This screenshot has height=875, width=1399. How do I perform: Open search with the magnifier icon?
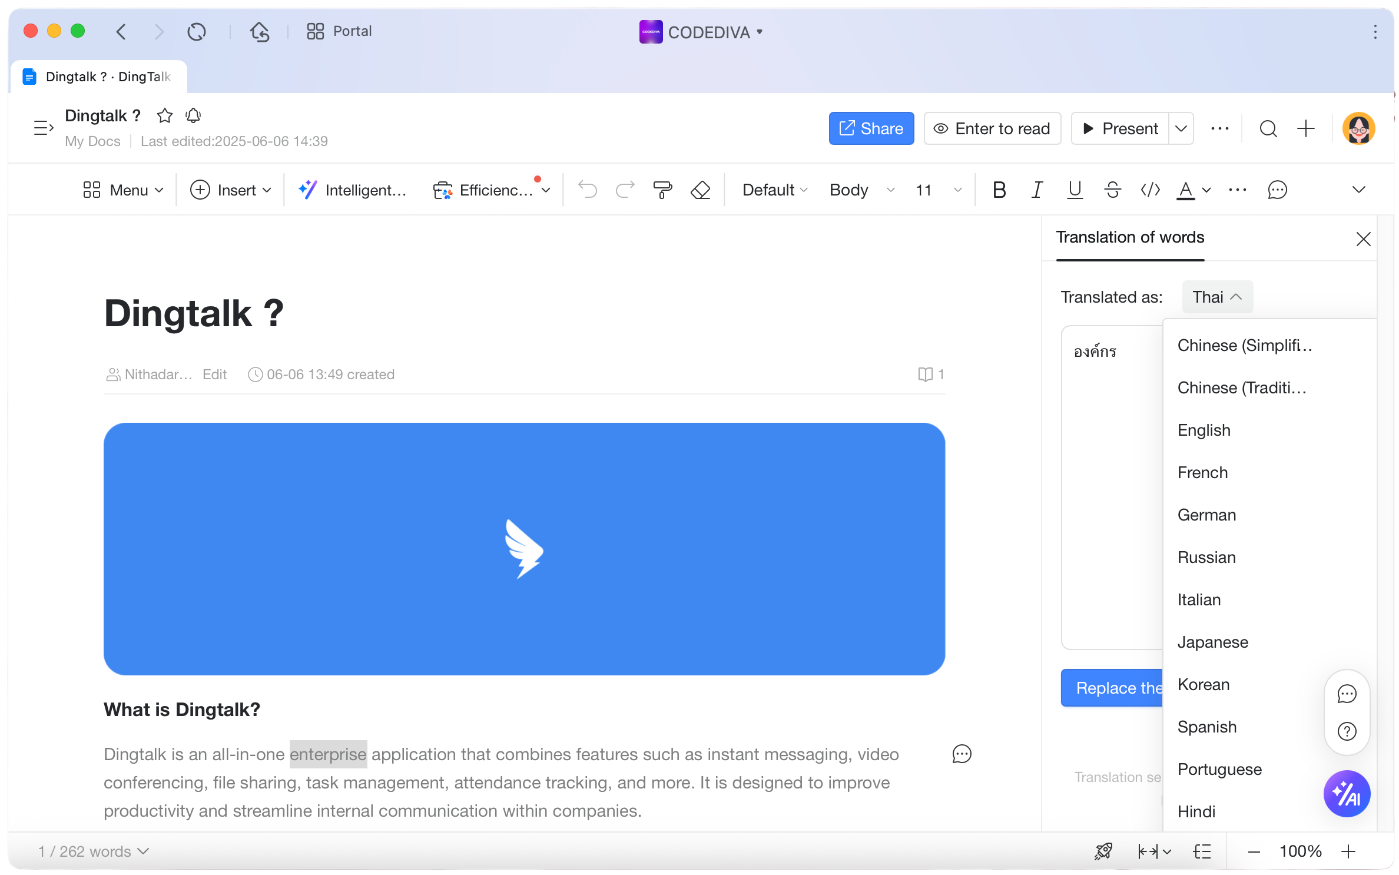click(x=1269, y=128)
